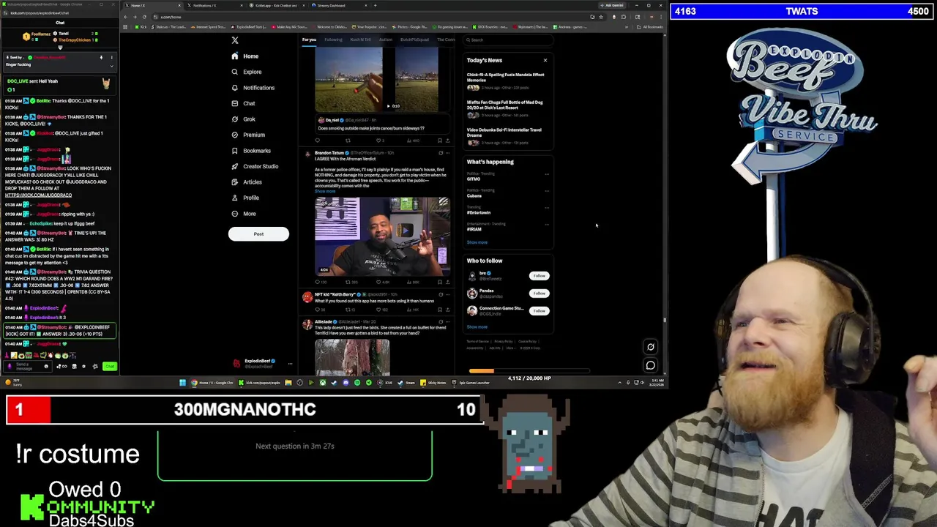The height and width of the screenshot is (527, 937).
Task: Go to Home in X sidebar
Action: click(x=245, y=56)
